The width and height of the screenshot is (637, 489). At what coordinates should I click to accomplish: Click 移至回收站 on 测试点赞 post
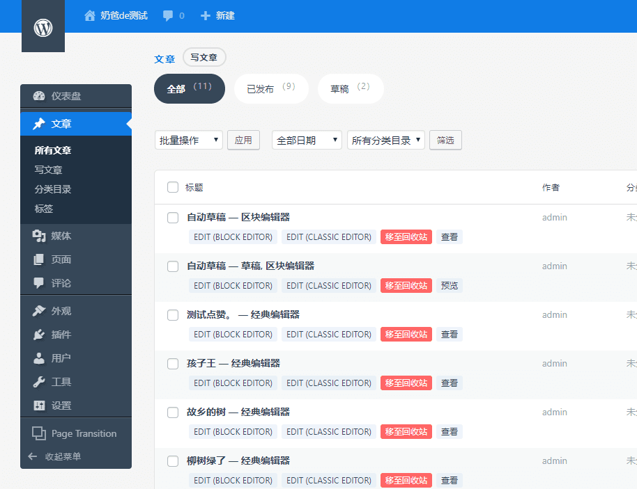pos(405,334)
